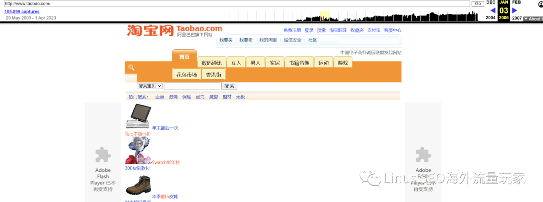Click the Wayback Go button

coord(478,4)
